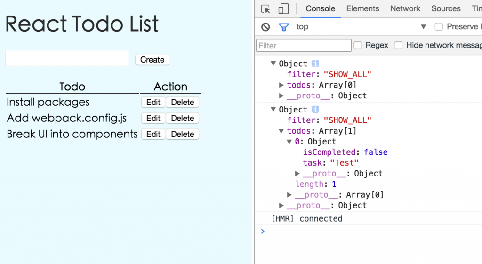Image resolution: width=482 pixels, height=264 pixels.
Task: Click the info badge beside first Object
Action: click(x=315, y=64)
